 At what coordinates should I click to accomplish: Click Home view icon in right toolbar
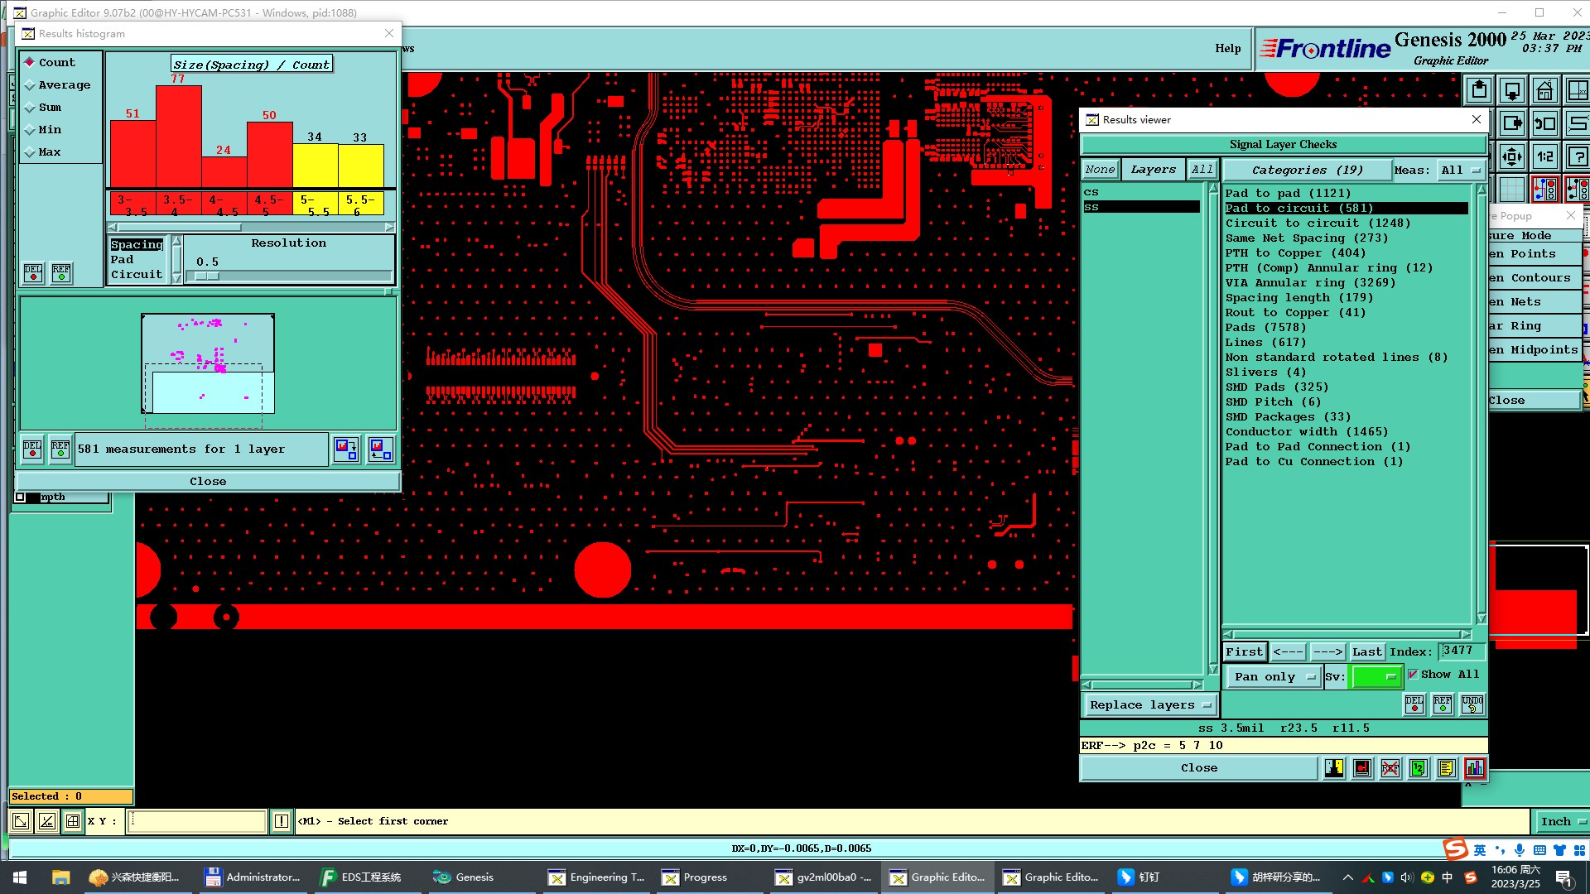tap(1544, 90)
